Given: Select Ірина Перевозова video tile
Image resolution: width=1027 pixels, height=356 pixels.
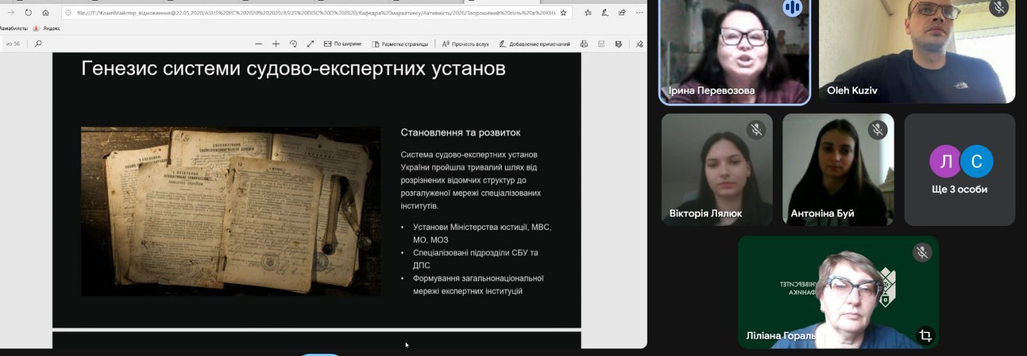Looking at the screenshot, I should pos(735,51).
